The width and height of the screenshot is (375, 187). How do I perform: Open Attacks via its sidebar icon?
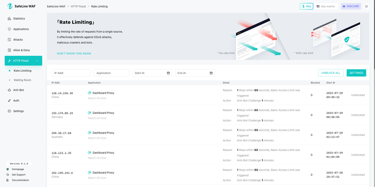(9, 40)
